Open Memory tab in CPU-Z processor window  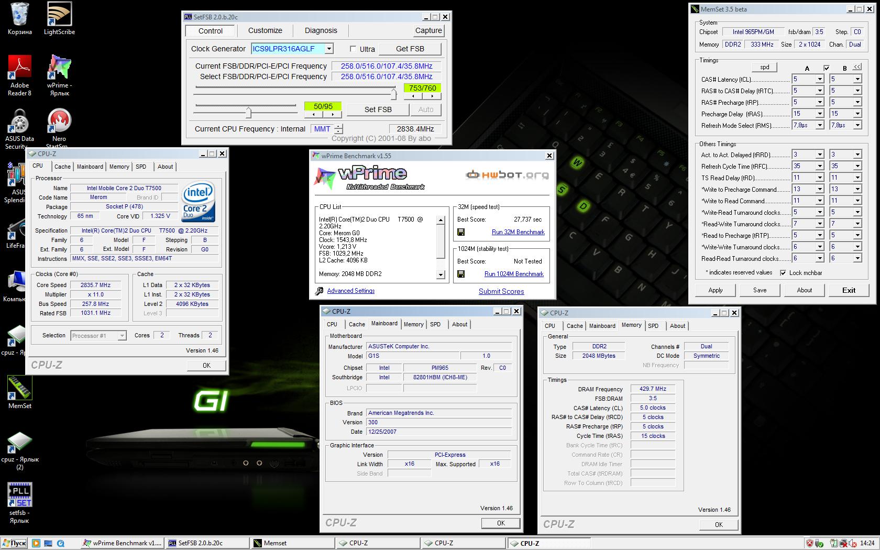pyautogui.click(x=119, y=167)
